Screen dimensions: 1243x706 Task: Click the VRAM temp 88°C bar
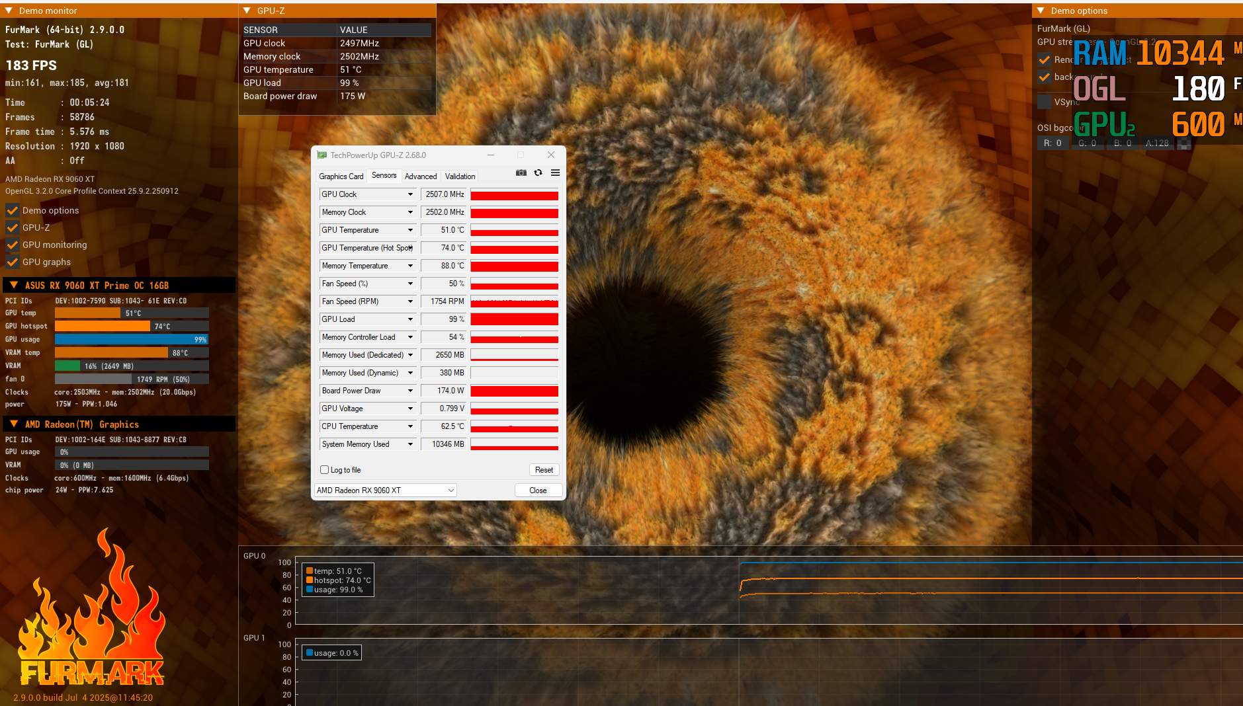coord(132,352)
